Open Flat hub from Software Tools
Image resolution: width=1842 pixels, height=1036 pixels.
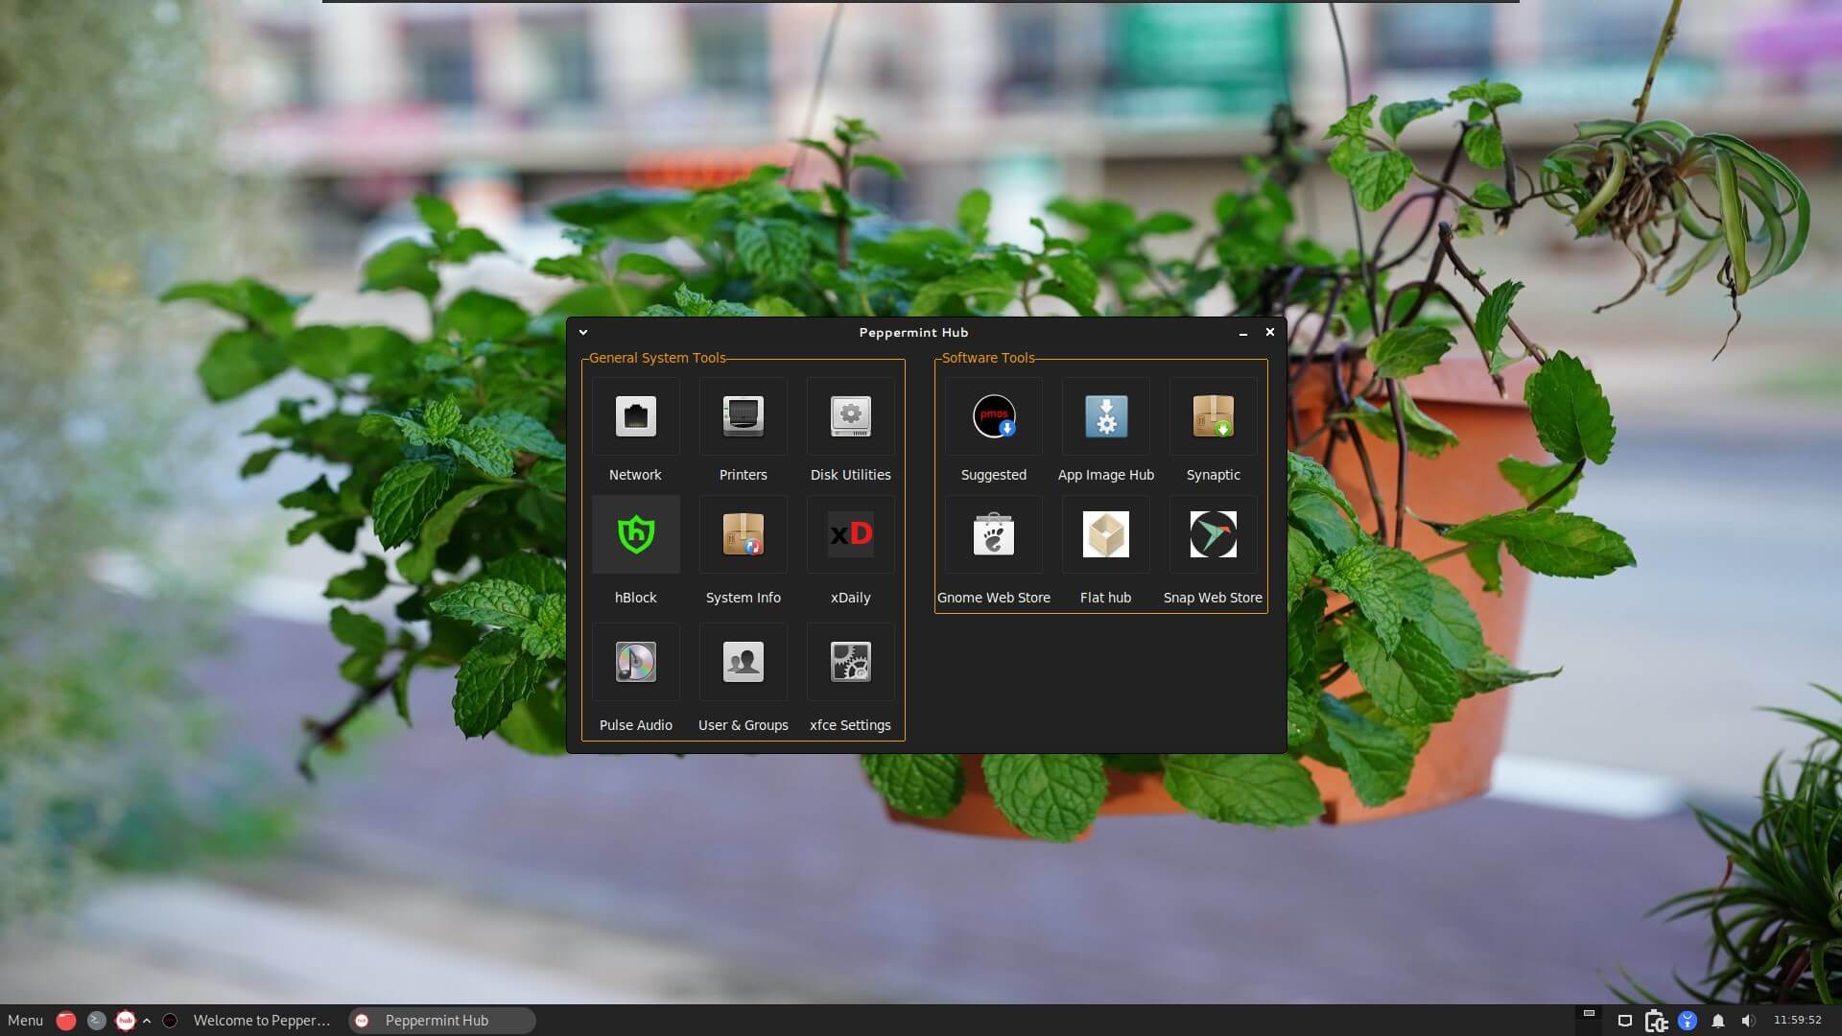click(1105, 534)
